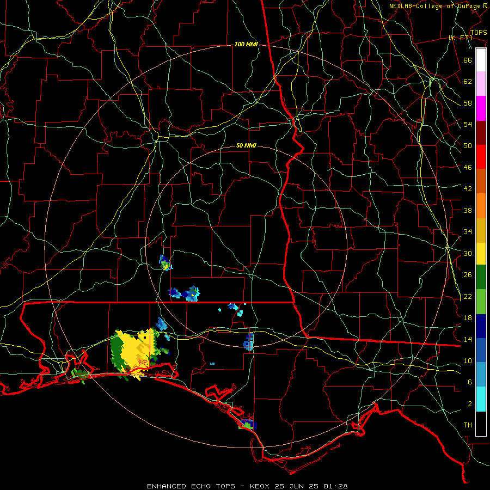
Task: Click the legend value 42
Action: click(x=468, y=189)
